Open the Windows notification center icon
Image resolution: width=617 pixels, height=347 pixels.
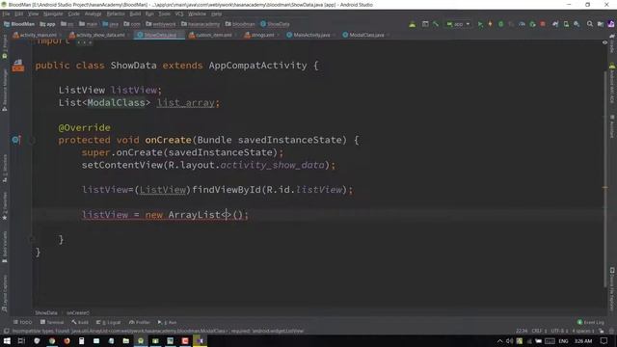pyautogui.click(x=604, y=341)
